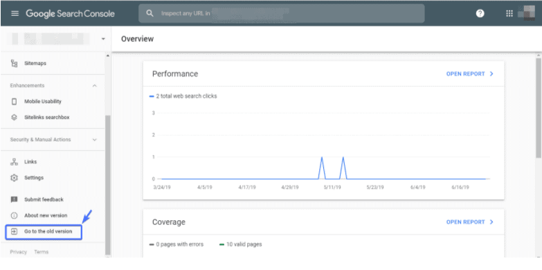Click the 3/24/19 date axis label
Screen dimensions: 542x270
click(x=162, y=188)
